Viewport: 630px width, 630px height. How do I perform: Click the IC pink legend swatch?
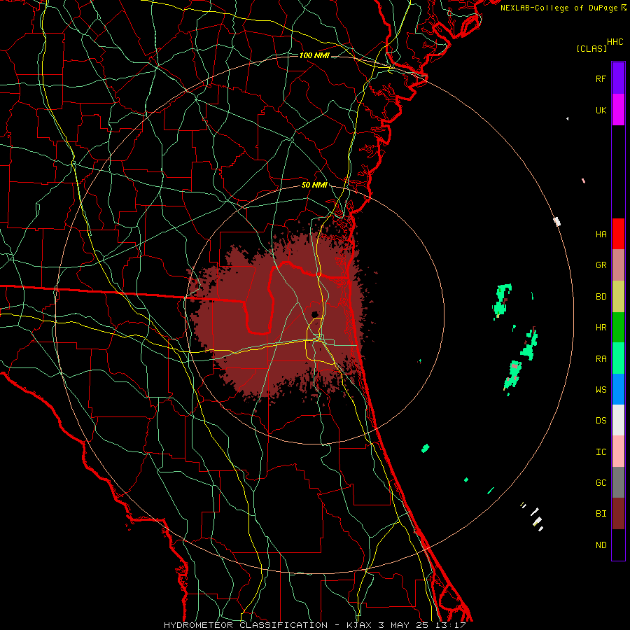(x=618, y=451)
